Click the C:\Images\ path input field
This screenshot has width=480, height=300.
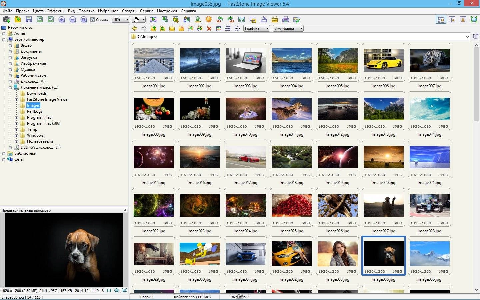[300, 36]
